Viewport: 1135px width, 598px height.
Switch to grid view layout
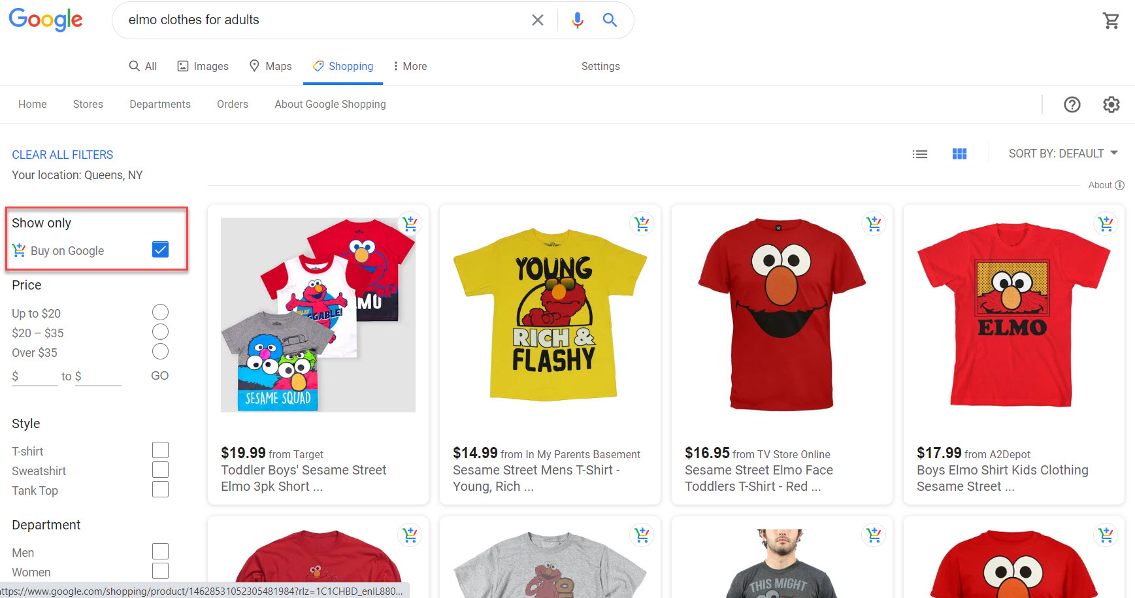point(959,154)
